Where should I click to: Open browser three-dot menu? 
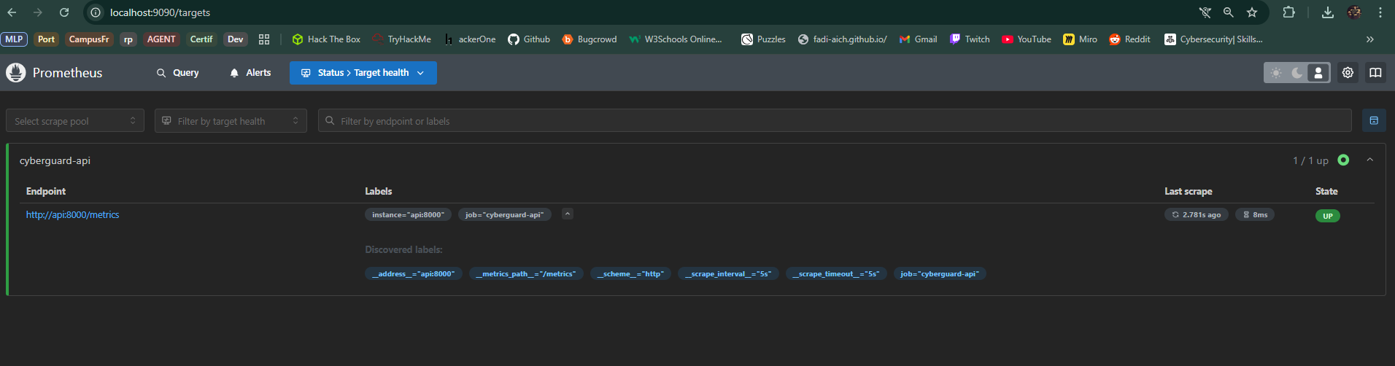[1380, 12]
